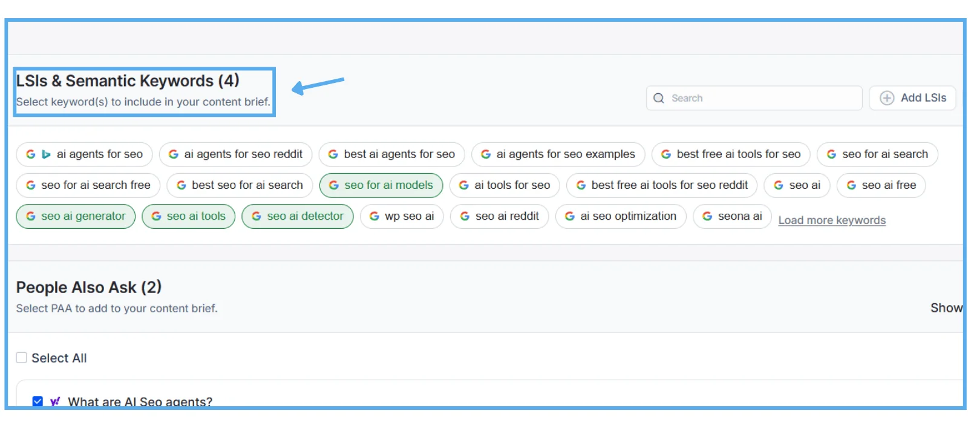Click the Yahoo icon beside "What are AI Seo agents?"

pyautogui.click(x=55, y=401)
